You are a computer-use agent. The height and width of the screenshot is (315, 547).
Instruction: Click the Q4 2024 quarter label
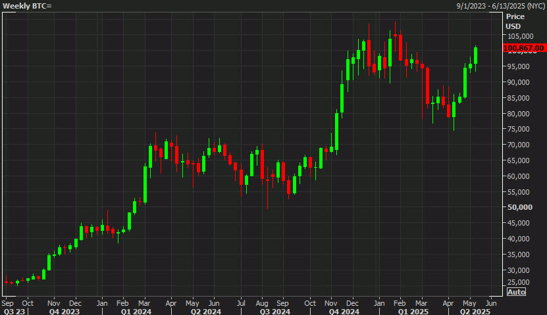coord(346,312)
